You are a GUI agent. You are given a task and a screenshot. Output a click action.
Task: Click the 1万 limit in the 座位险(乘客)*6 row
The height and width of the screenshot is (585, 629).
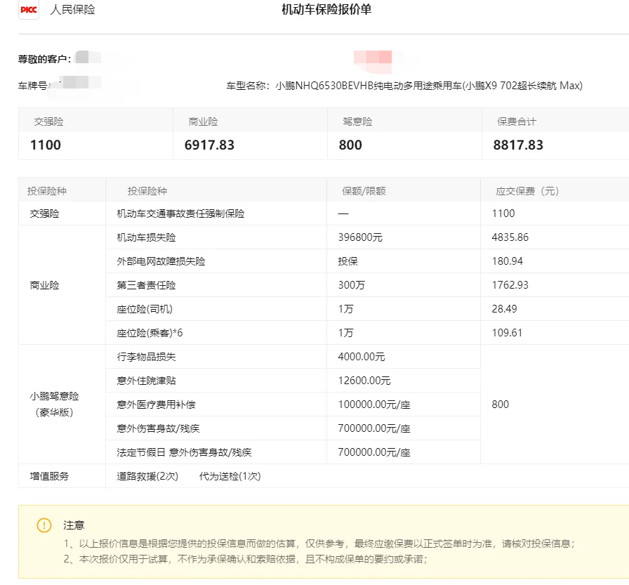(x=346, y=333)
